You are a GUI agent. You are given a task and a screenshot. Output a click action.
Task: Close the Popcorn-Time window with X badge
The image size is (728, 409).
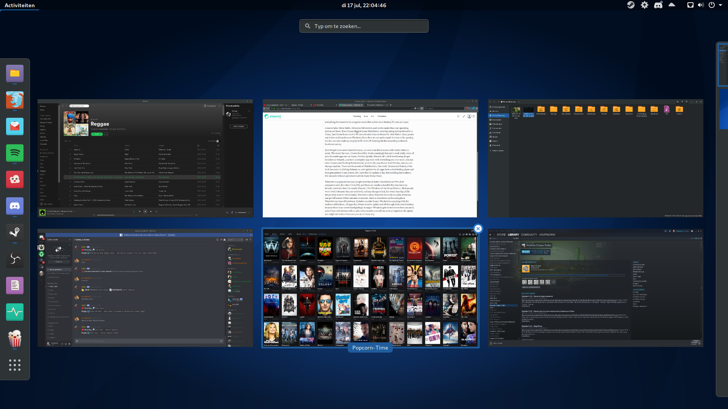pyautogui.click(x=478, y=229)
